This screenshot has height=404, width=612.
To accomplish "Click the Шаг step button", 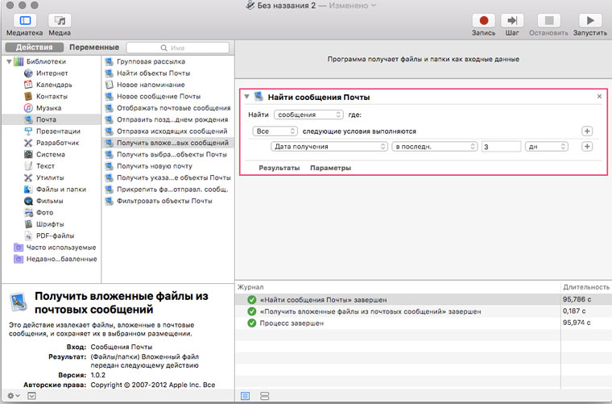I will [x=511, y=20].
